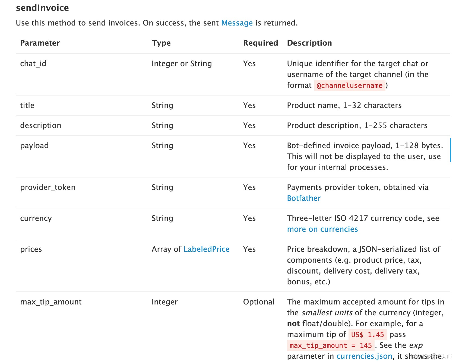Viewport: 456px width, 362px height.
Task: Open the Botfather link
Action: click(x=304, y=198)
